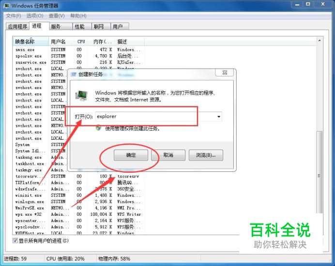Select the taskeng.exe process row
Screen dimensions: 335x266
(x=40, y=157)
